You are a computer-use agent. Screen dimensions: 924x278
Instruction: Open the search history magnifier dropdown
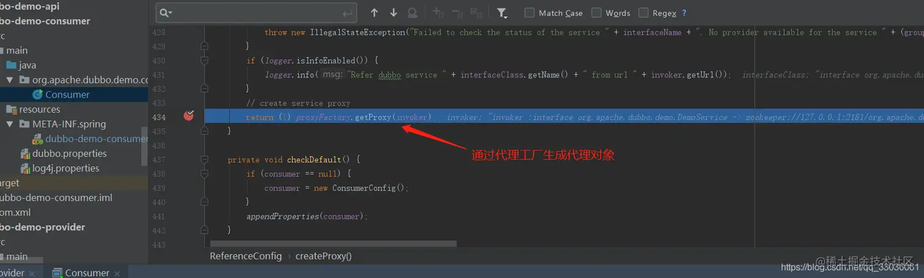click(x=166, y=13)
